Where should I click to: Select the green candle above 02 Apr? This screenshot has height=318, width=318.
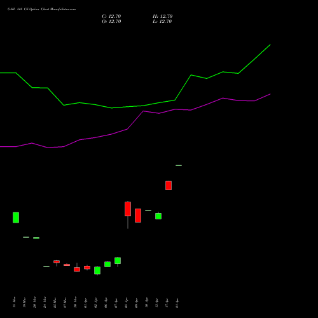tap(97, 270)
